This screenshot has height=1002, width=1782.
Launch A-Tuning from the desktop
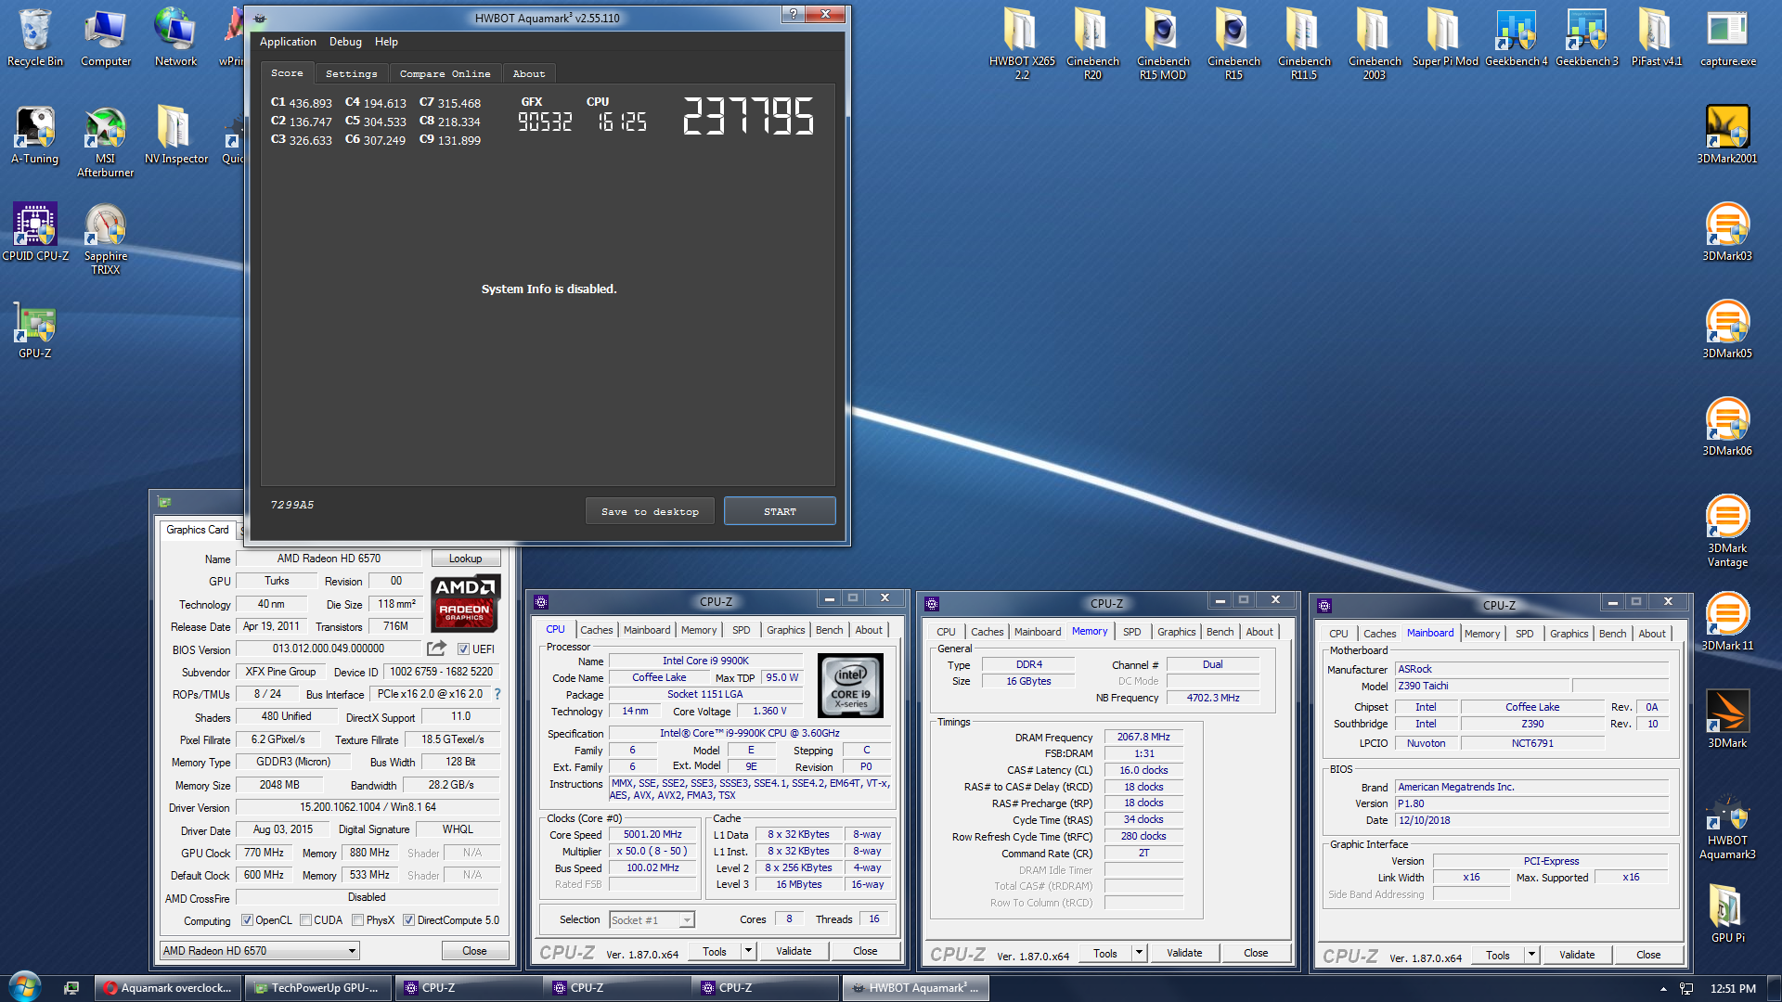(35, 135)
